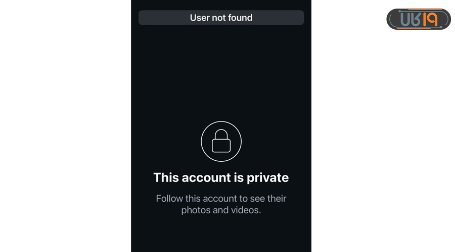This screenshot has height=252, width=455.
Task: Click the gray-blue letters in the corner logo
Action: point(411,19)
